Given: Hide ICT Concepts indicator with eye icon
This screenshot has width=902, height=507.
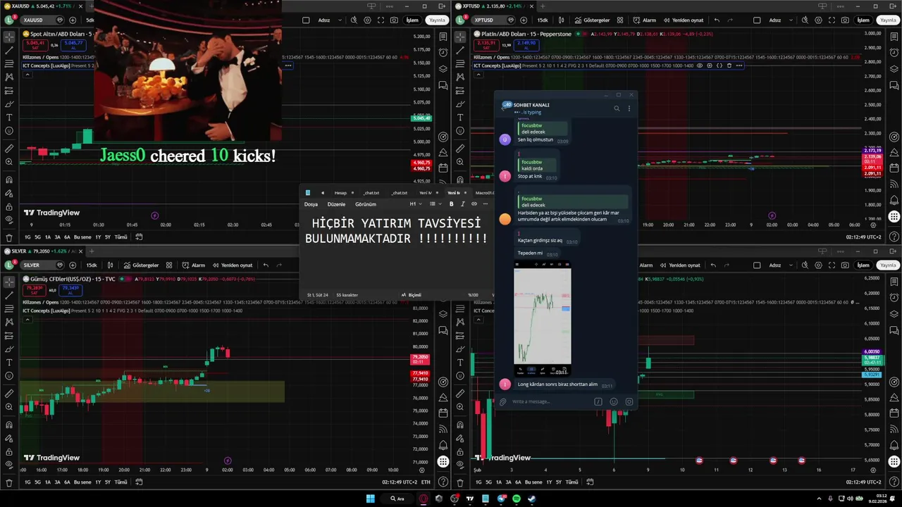Looking at the screenshot, I should [700, 65].
